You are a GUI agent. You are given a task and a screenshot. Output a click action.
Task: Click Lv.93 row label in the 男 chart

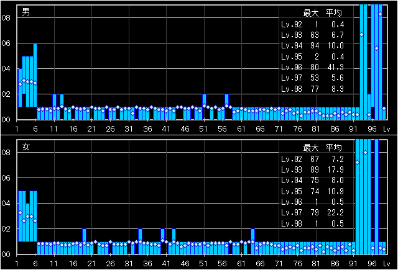point(292,35)
